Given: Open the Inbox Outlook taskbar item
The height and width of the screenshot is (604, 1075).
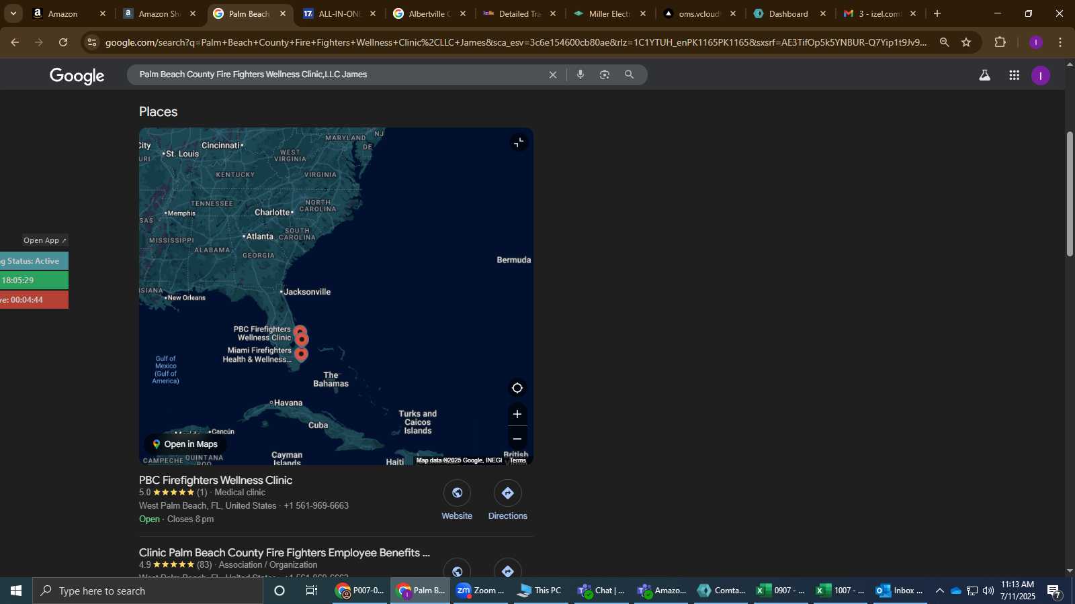Looking at the screenshot, I should (899, 591).
